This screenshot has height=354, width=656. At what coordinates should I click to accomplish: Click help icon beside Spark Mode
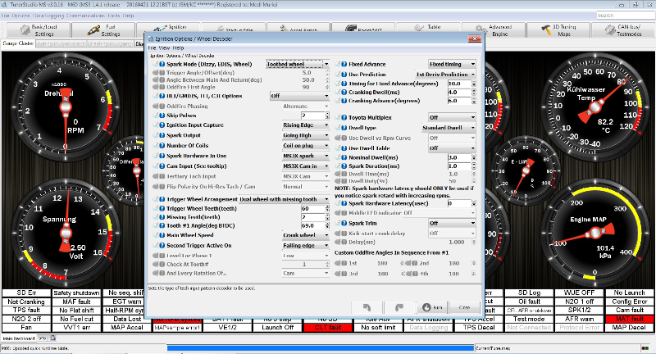[162, 63]
